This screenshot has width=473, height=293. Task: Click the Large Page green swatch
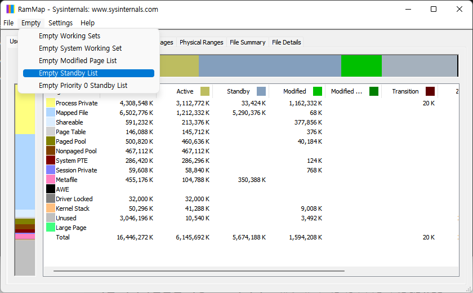coord(50,228)
